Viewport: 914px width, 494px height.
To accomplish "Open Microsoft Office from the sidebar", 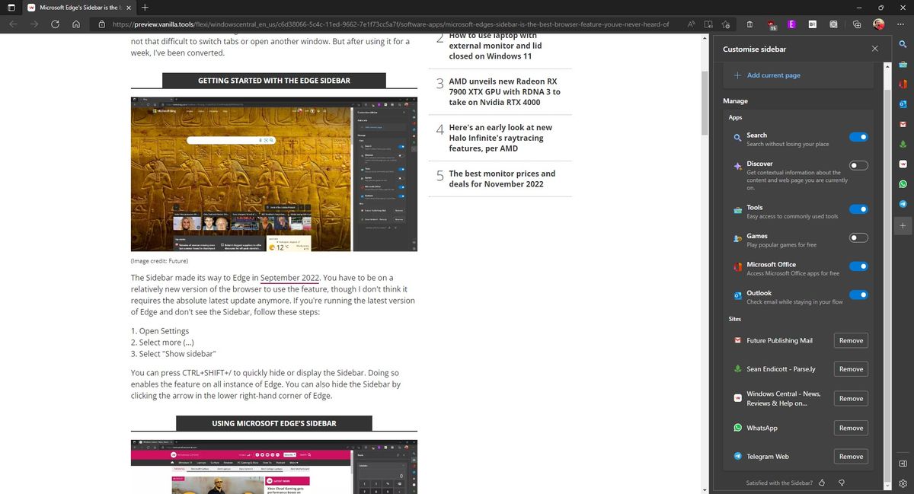I will click(903, 84).
